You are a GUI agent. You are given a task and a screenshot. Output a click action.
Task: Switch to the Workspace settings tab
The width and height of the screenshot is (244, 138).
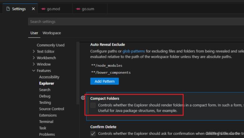[52, 33]
